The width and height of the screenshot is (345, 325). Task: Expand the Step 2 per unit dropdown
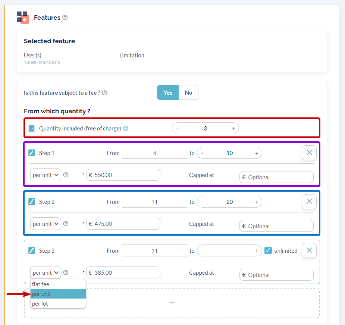pos(46,224)
